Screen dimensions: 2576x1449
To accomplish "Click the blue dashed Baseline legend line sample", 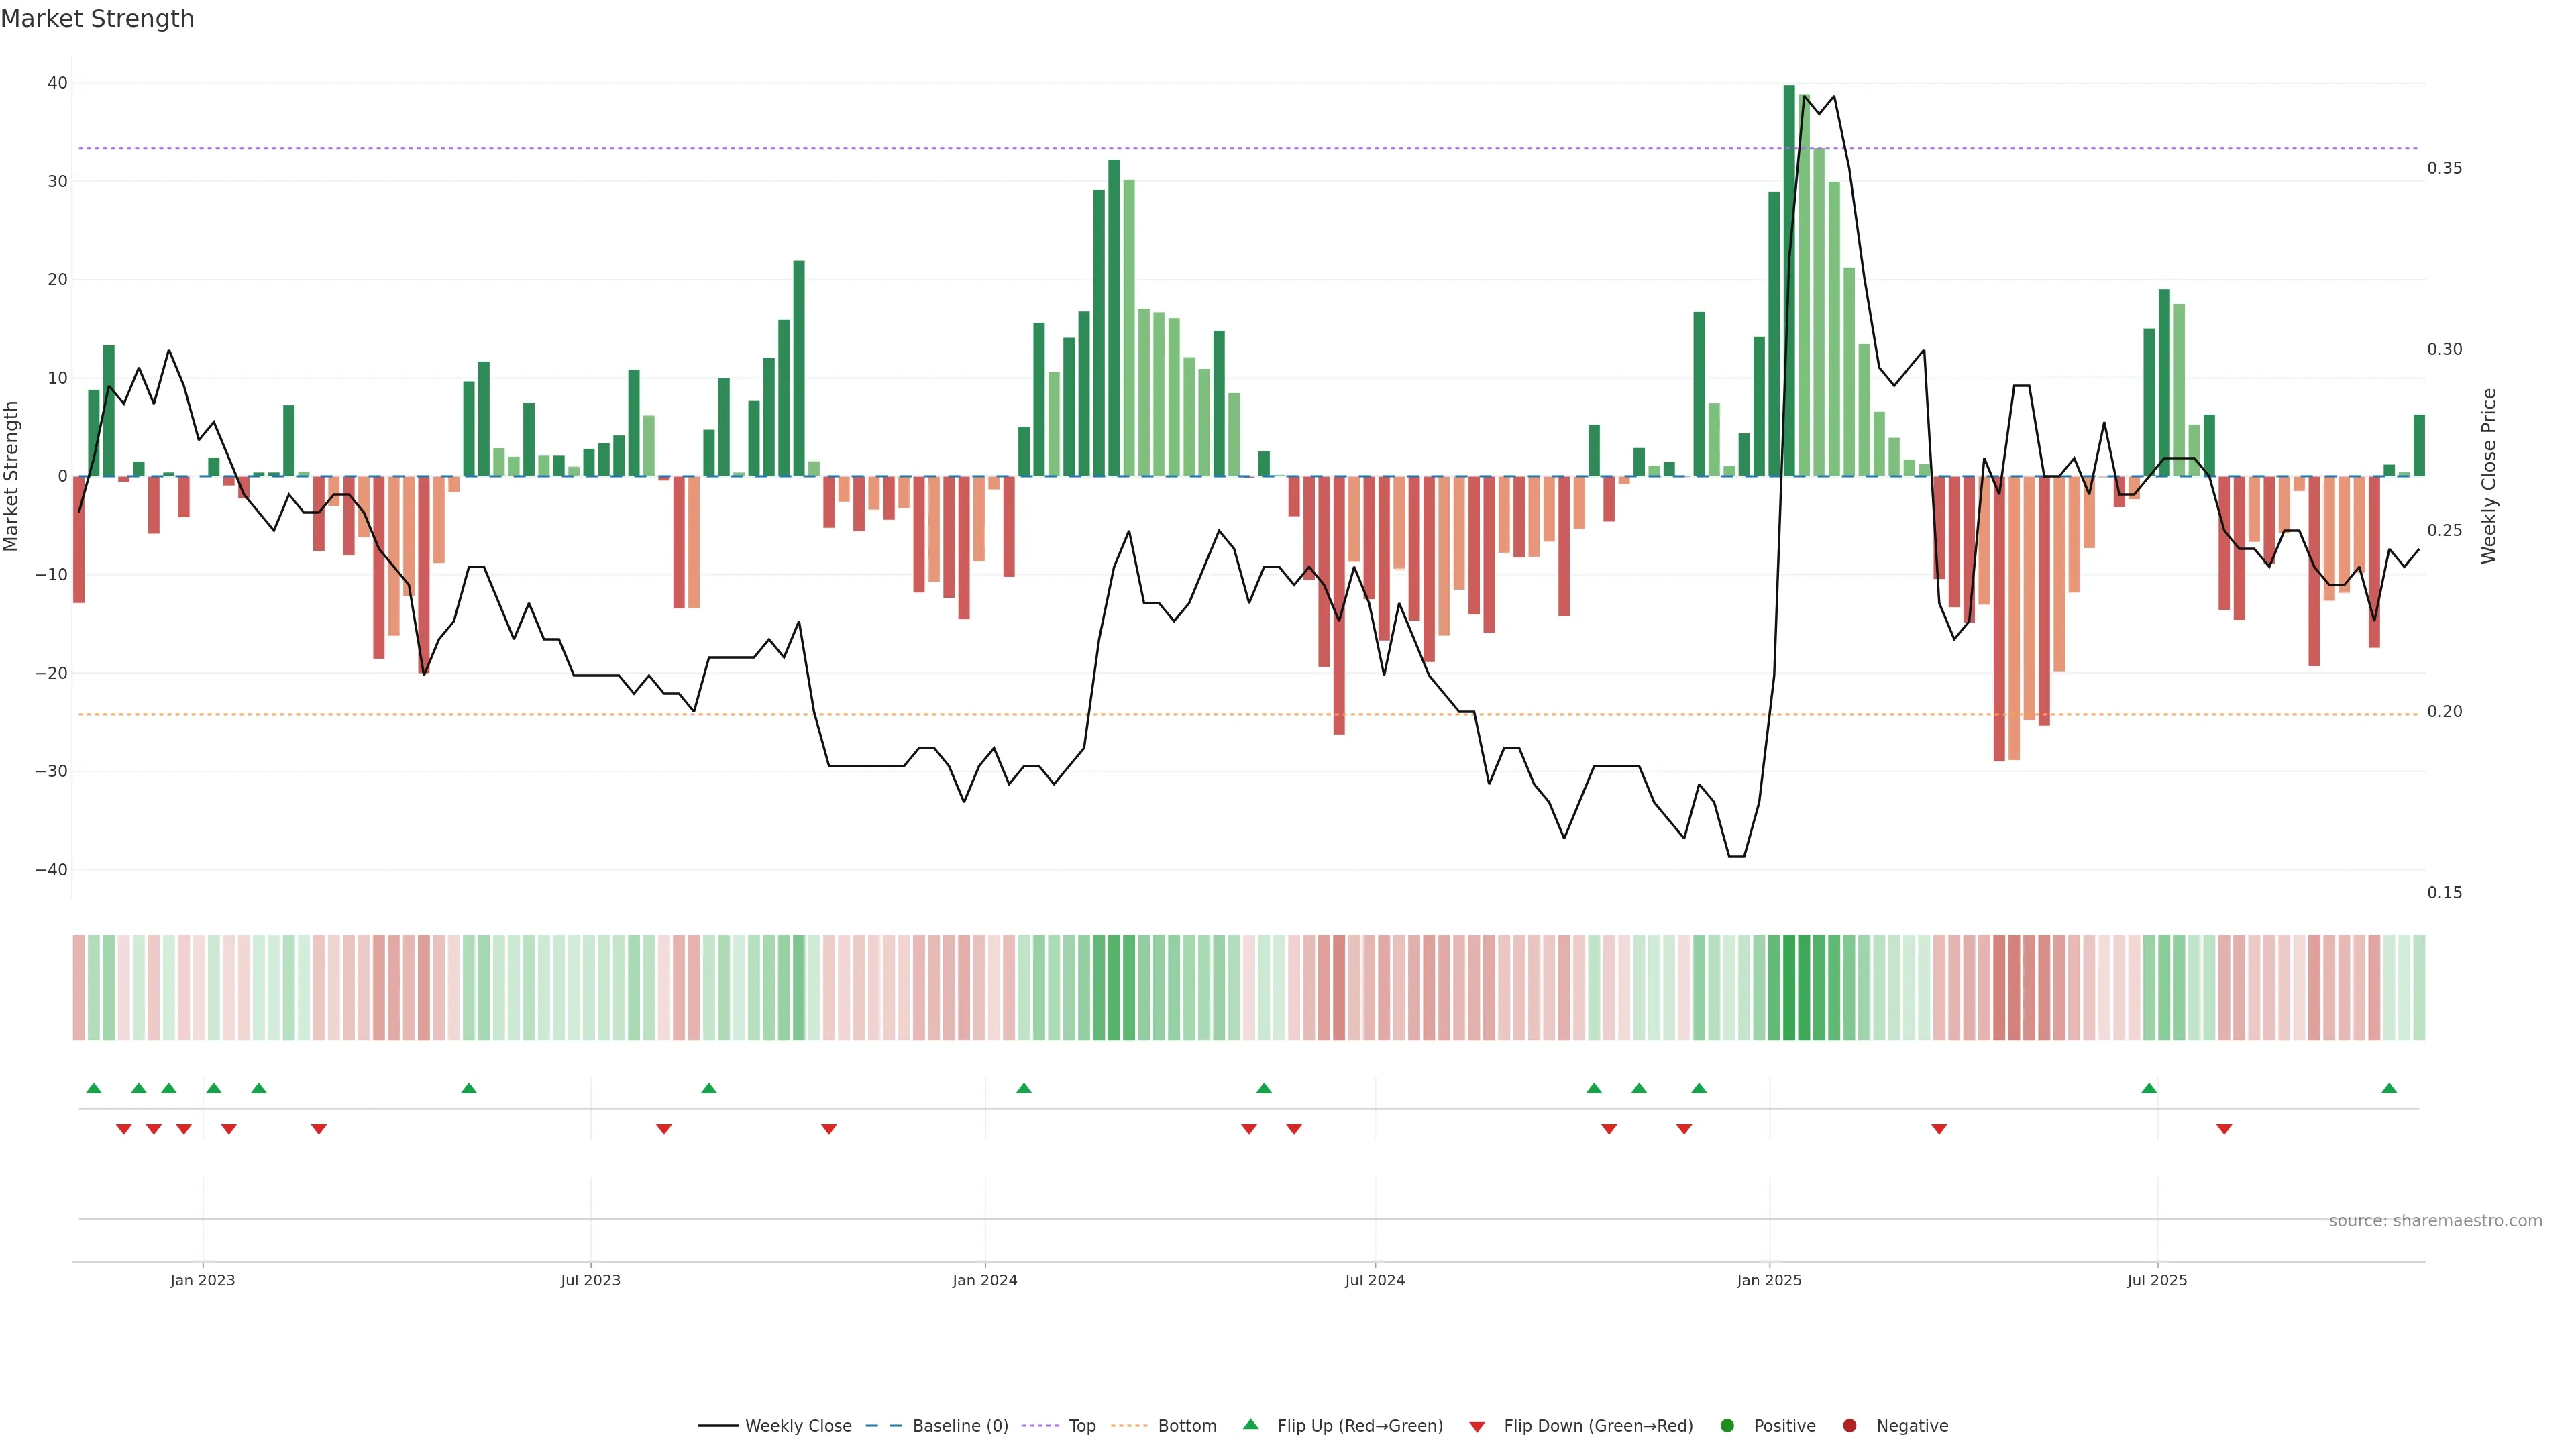I will pyautogui.click(x=883, y=1425).
